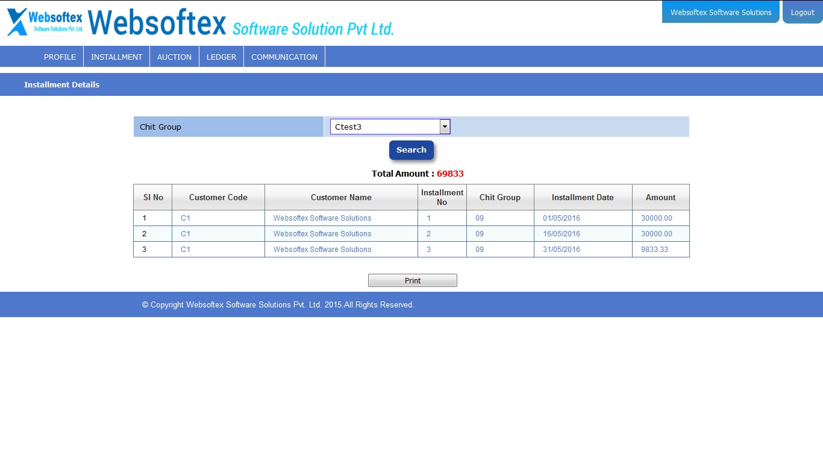The image size is (823, 463).
Task: Click installment date 31/05/2016
Action: 562,250
